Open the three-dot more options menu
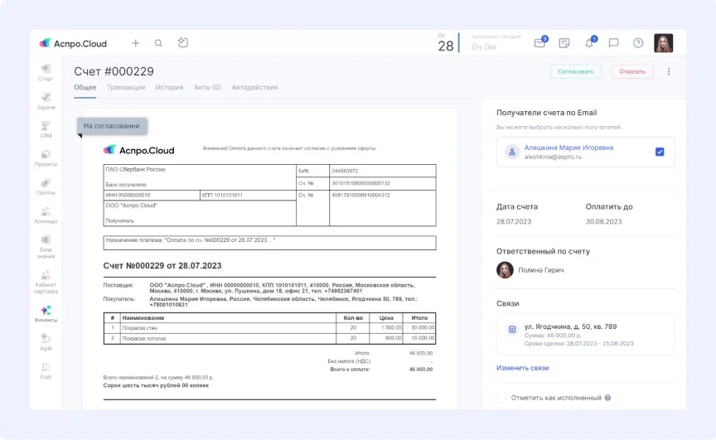Image resolution: width=716 pixels, height=440 pixels. pyautogui.click(x=669, y=71)
